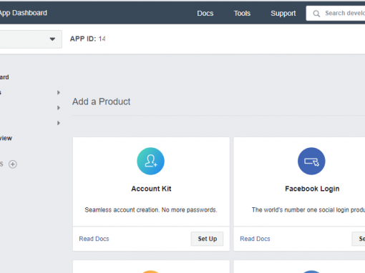
Task: Expand the third sidebar arrow item
Action: pos(59,123)
